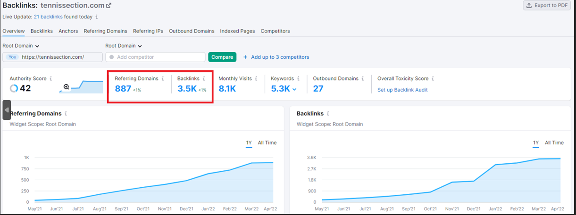The image size is (576, 215).
Task: Click info icon next to Authority Score
Action: pos(51,79)
